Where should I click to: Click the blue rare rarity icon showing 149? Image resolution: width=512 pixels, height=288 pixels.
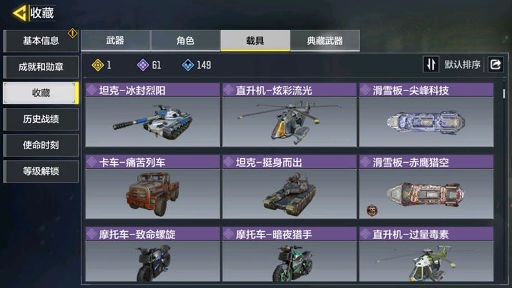pyautogui.click(x=188, y=65)
